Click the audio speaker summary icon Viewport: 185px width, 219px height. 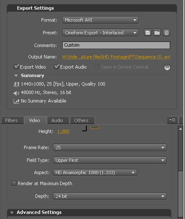tap(17, 93)
